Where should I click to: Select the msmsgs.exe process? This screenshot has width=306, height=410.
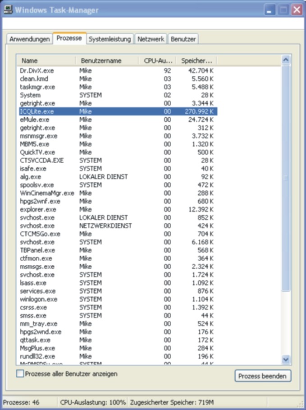click(118, 267)
